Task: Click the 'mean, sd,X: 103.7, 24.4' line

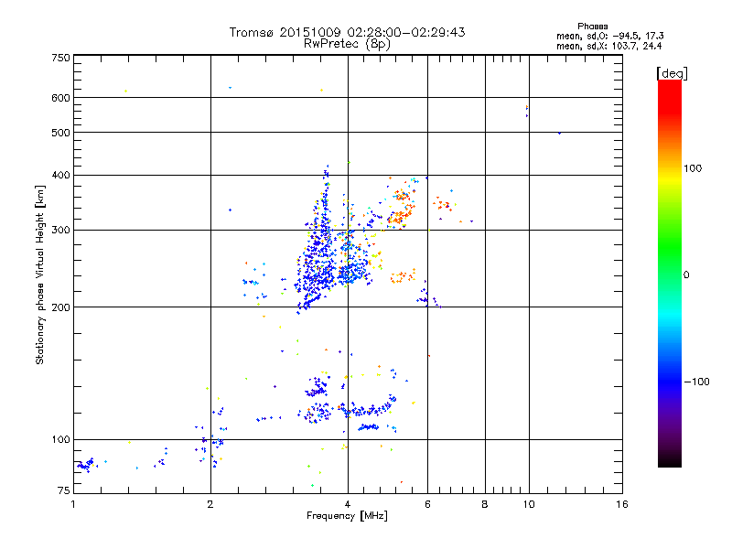Action: pos(608,46)
